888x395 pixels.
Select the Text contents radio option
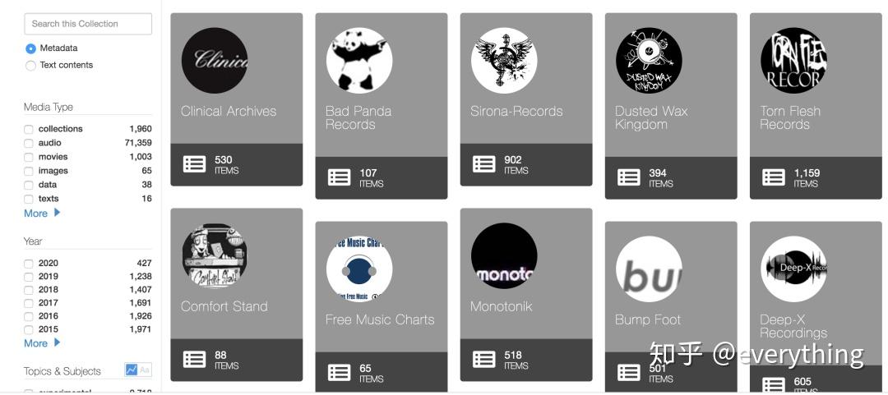30,66
